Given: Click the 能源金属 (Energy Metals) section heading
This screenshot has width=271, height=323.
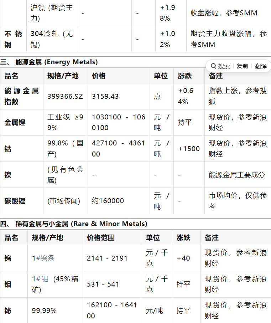Looking at the screenshot, I should pos(56,62).
